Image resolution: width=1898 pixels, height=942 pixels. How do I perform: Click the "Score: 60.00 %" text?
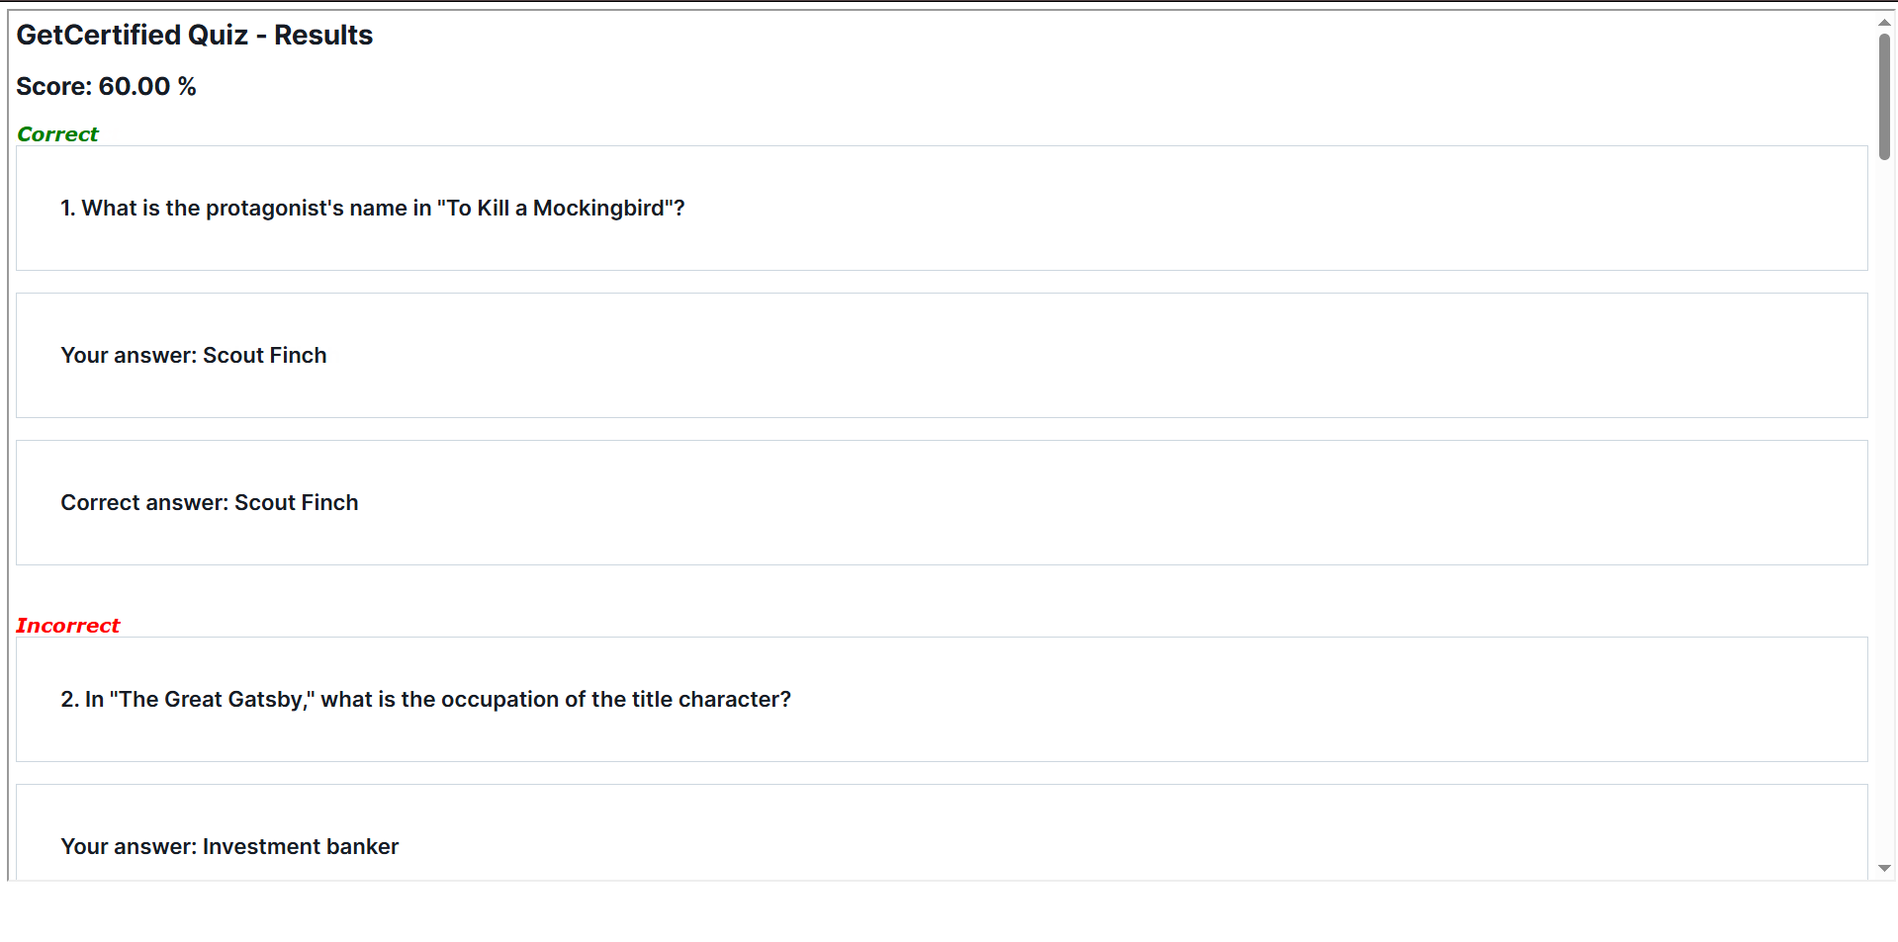(106, 87)
